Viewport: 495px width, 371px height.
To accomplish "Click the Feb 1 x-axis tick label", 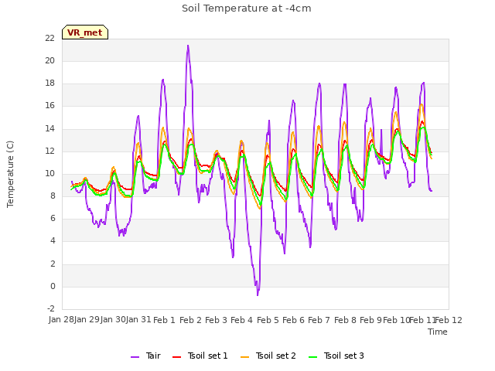I will tap(164, 320).
